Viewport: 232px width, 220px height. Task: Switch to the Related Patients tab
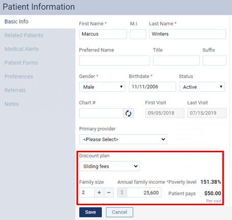[x=24, y=35]
